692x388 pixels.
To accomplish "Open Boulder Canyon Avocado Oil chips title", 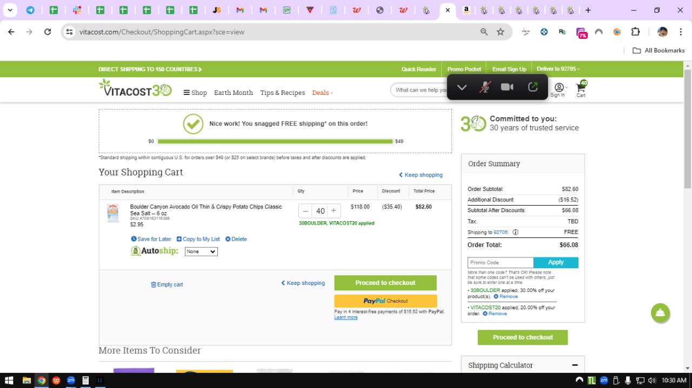I will pyautogui.click(x=206, y=210).
